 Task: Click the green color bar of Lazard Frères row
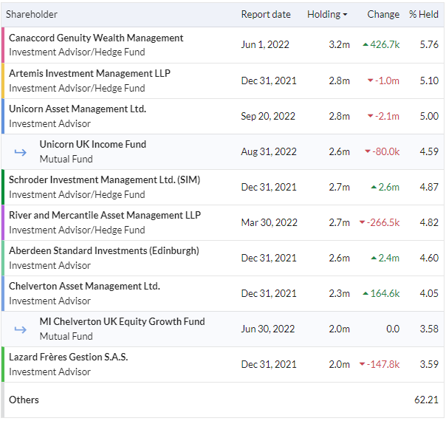(x=3, y=364)
